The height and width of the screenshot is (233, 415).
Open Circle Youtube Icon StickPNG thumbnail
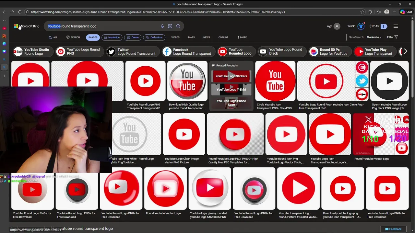click(275, 81)
